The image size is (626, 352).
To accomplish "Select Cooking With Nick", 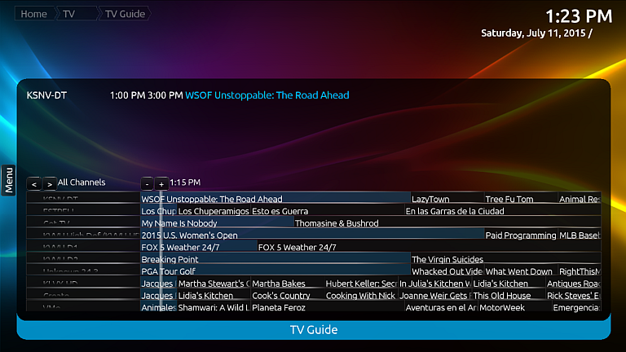I will click(x=361, y=295).
